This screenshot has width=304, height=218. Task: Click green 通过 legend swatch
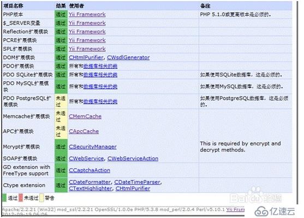[x=4, y=198]
